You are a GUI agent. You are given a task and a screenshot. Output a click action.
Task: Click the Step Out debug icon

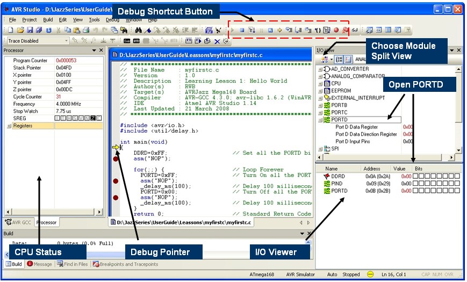[308, 30]
